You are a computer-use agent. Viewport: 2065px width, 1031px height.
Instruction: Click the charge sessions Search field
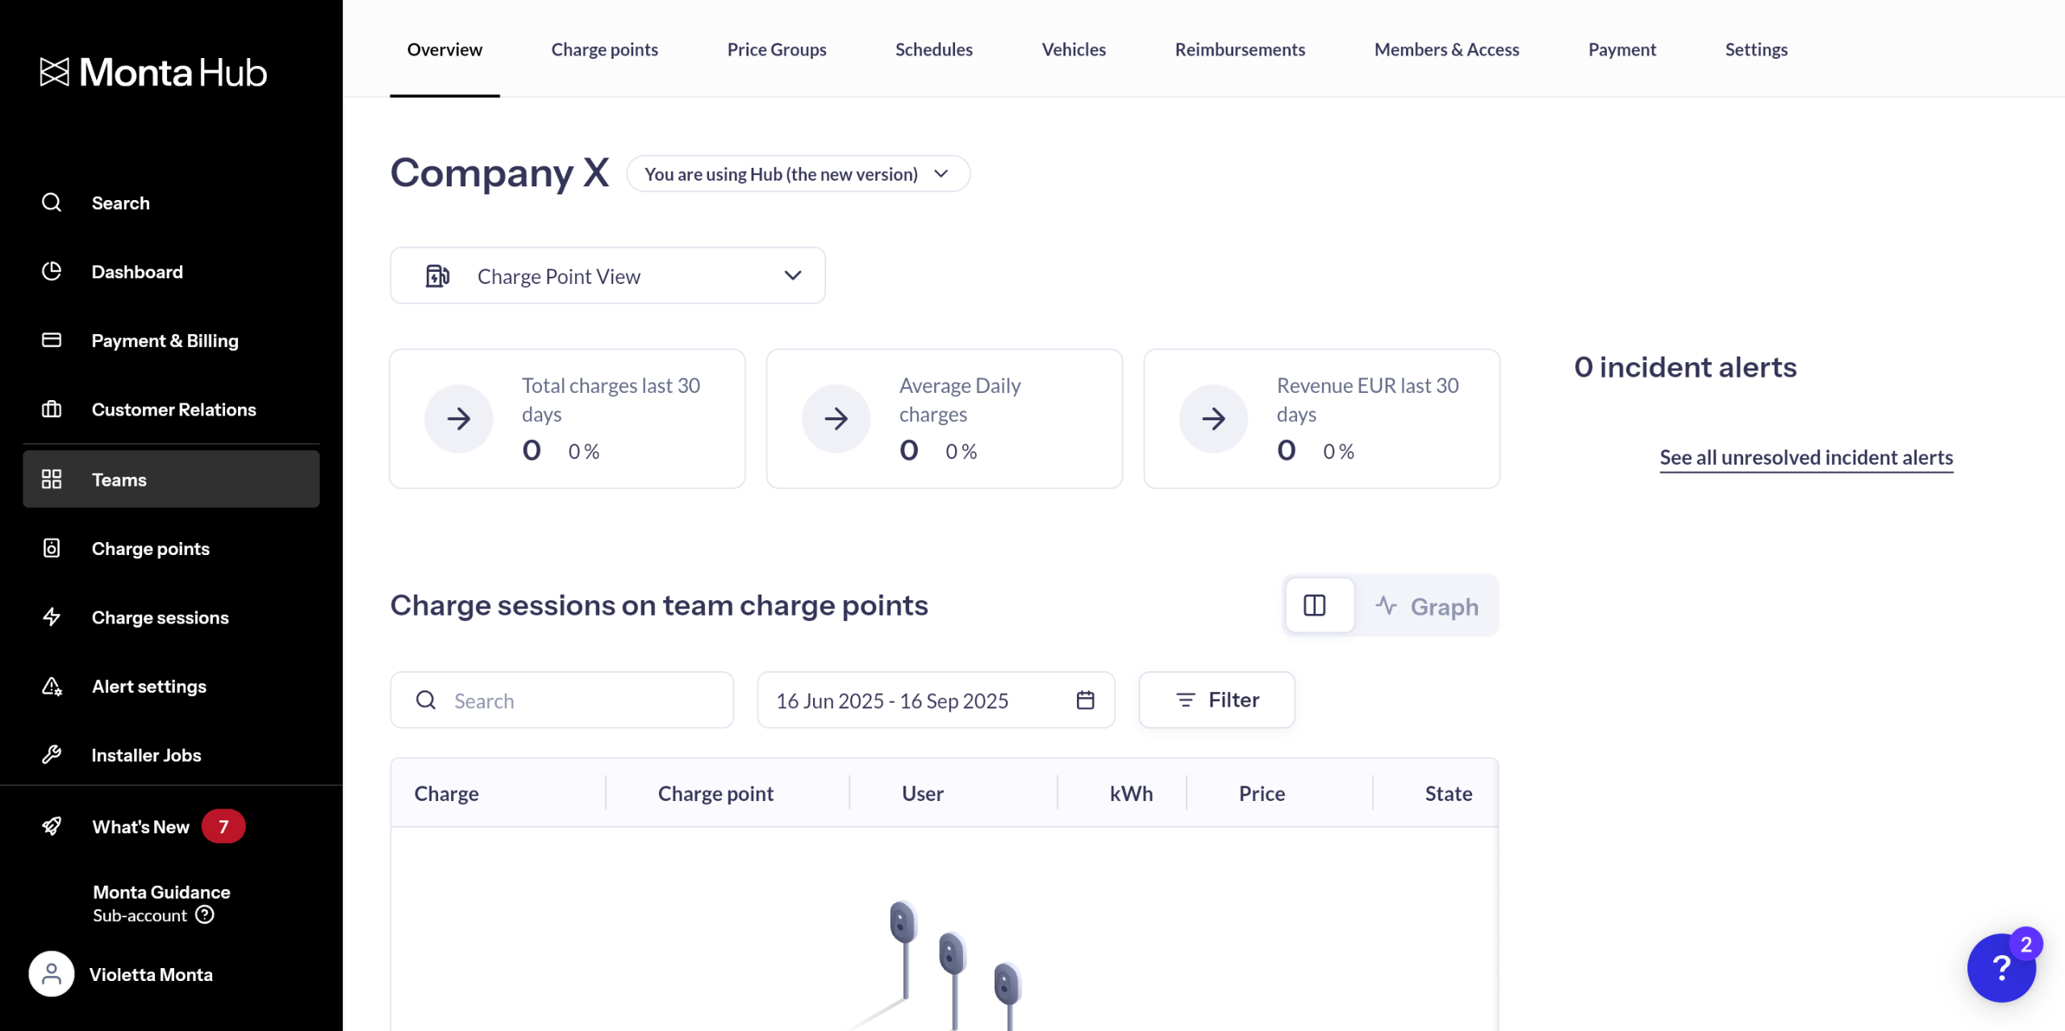pyautogui.click(x=561, y=700)
